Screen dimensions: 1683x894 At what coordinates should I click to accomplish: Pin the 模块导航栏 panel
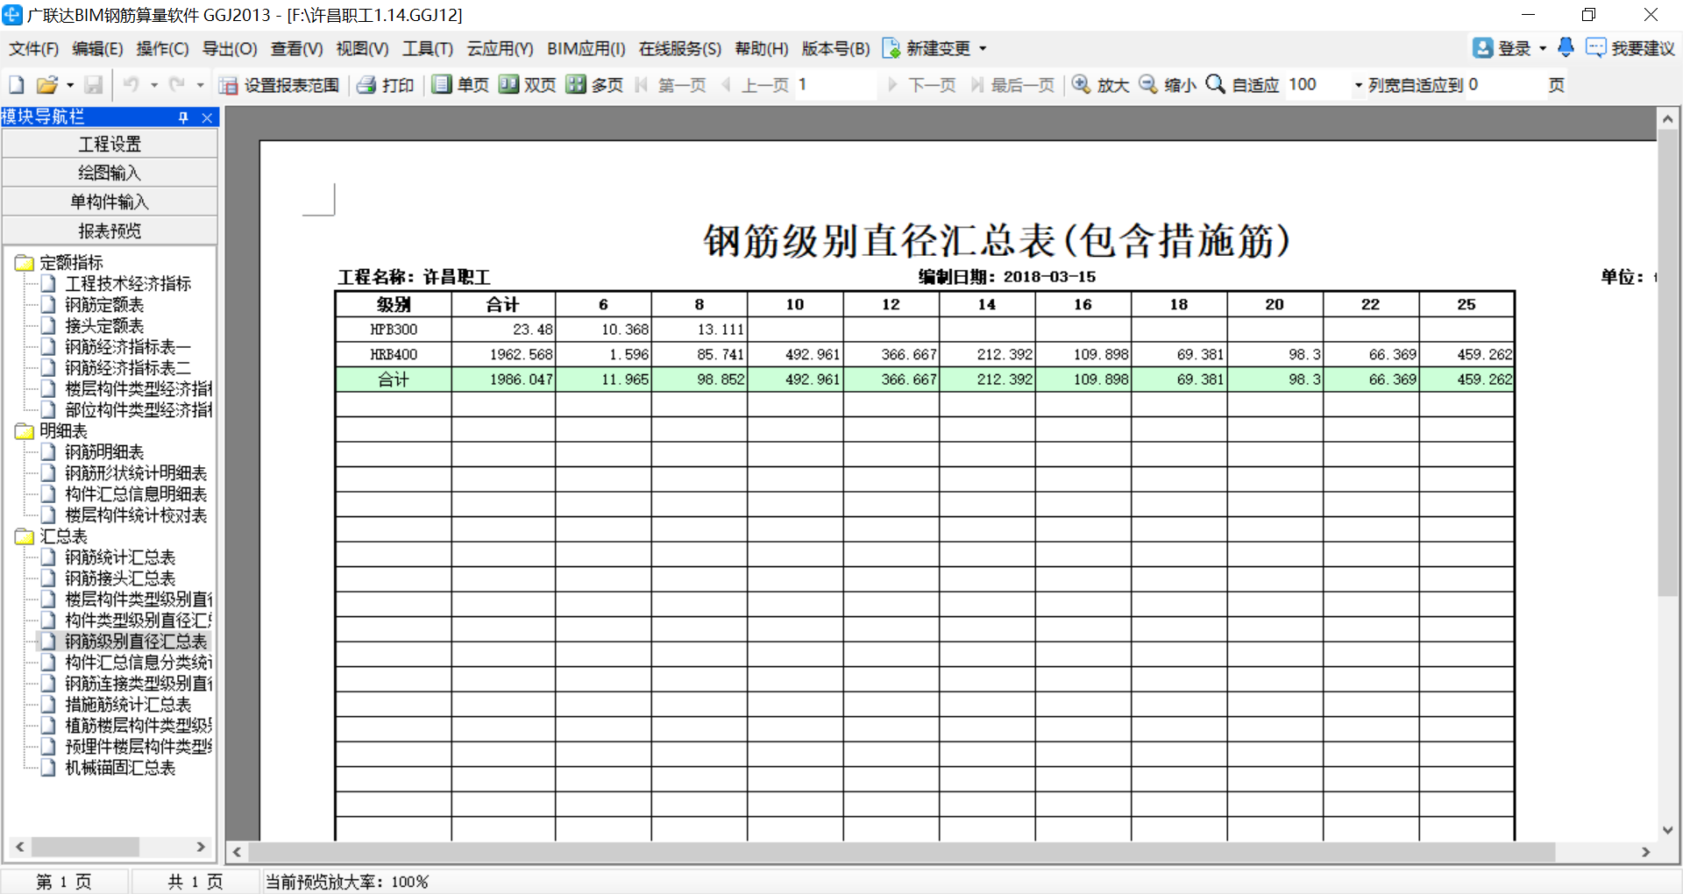183,117
